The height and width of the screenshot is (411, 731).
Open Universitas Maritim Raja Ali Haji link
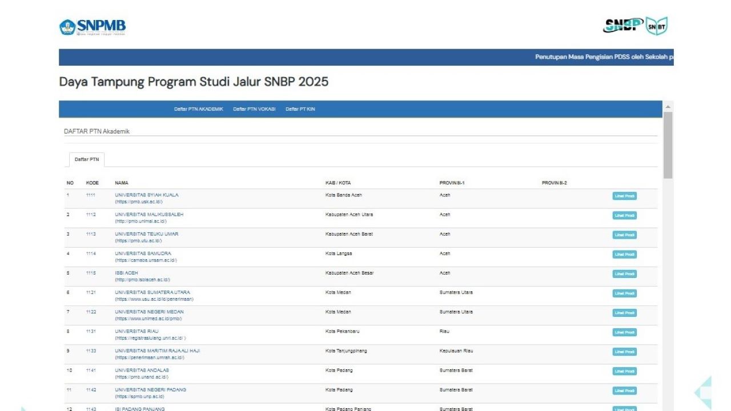tap(158, 350)
